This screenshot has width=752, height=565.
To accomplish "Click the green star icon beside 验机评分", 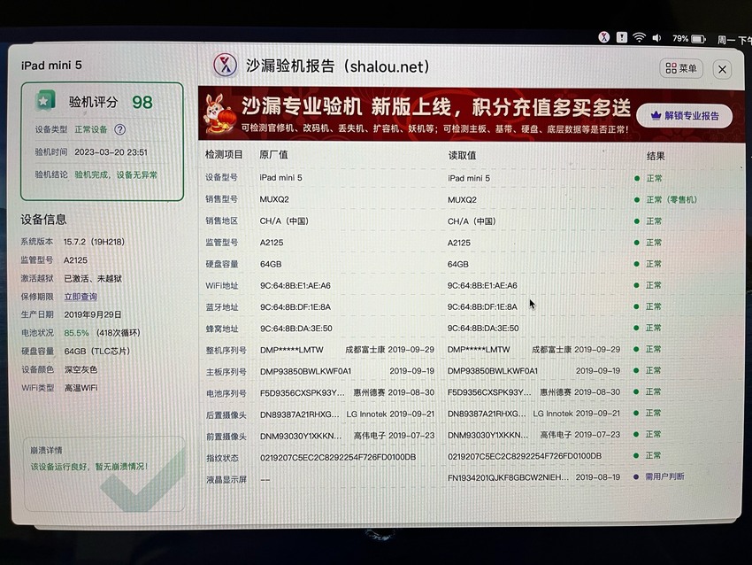I will point(45,101).
